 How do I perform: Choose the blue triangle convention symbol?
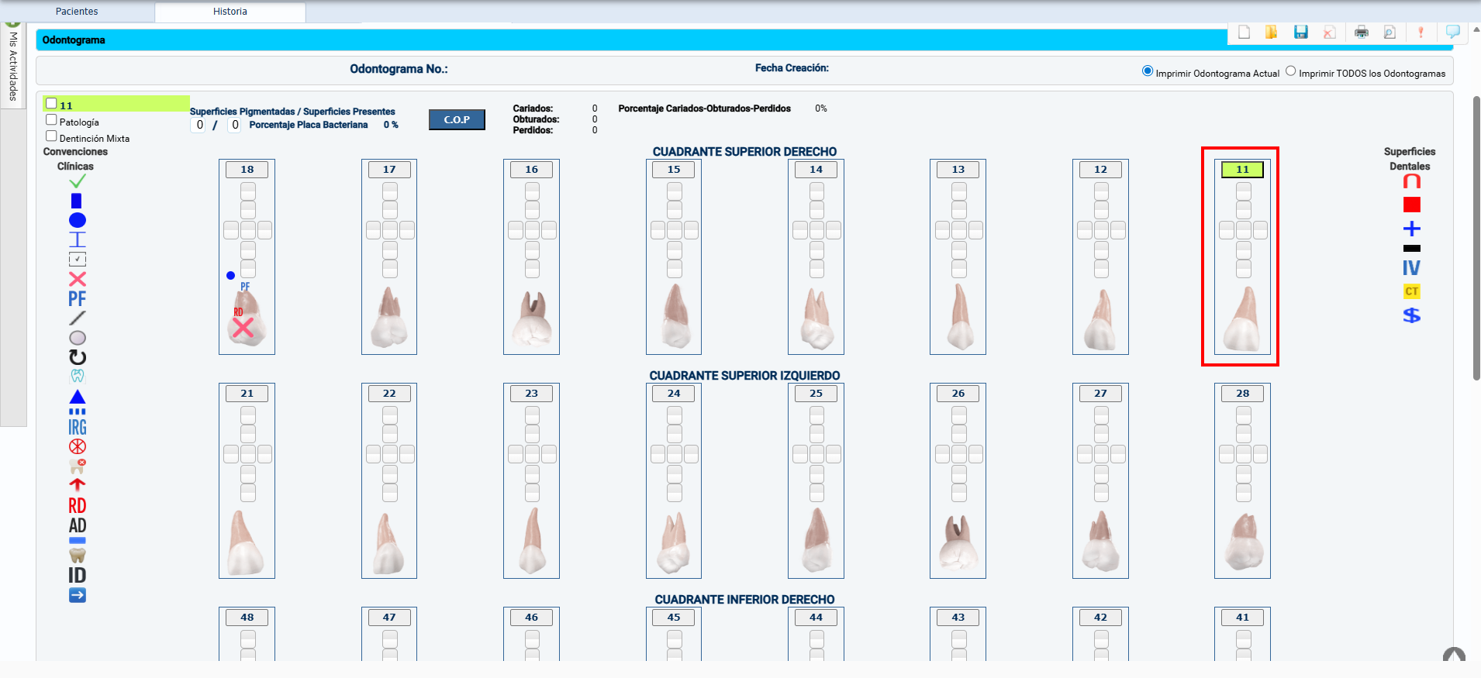click(78, 397)
